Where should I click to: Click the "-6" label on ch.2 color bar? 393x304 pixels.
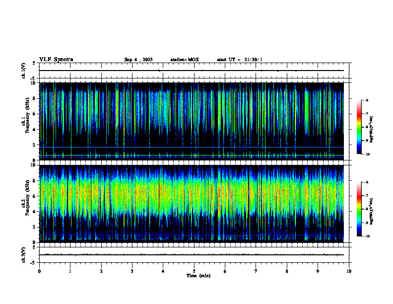tap(366, 182)
